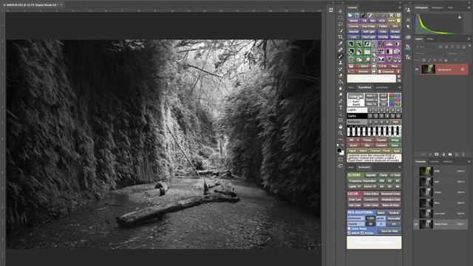Open the RapidMask panel flyout menu

400,87
